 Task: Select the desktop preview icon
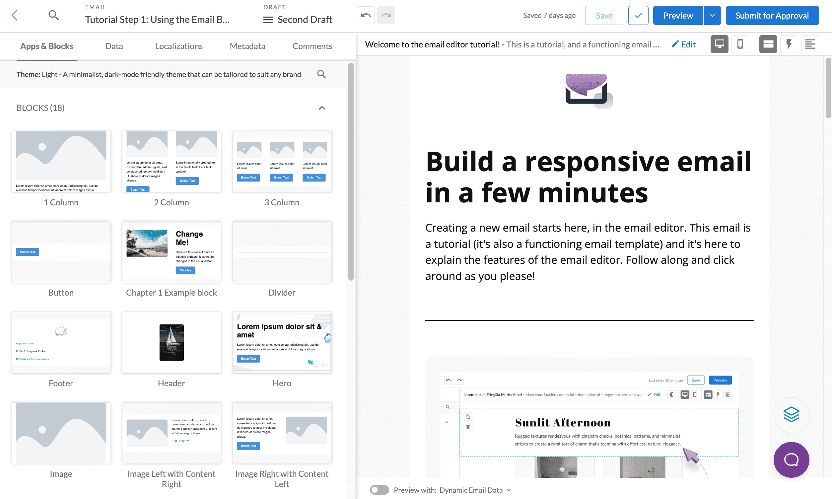click(x=719, y=44)
